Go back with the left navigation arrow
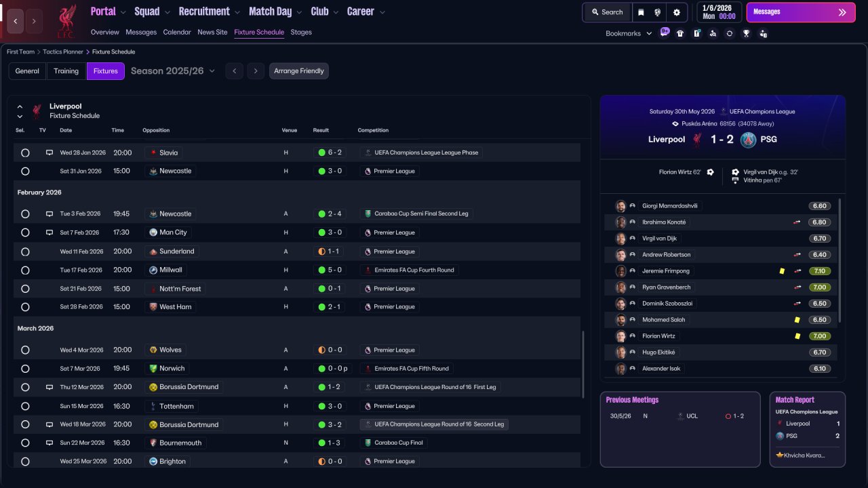Image resolution: width=868 pixels, height=488 pixels. (16, 21)
